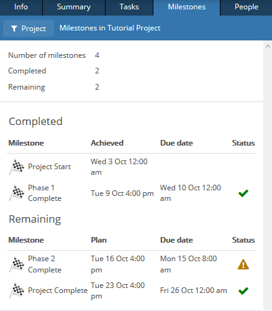This screenshot has width=272, height=311.
Task: Click the Phase 1 Complete flag icon
Action: (x=17, y=193)
